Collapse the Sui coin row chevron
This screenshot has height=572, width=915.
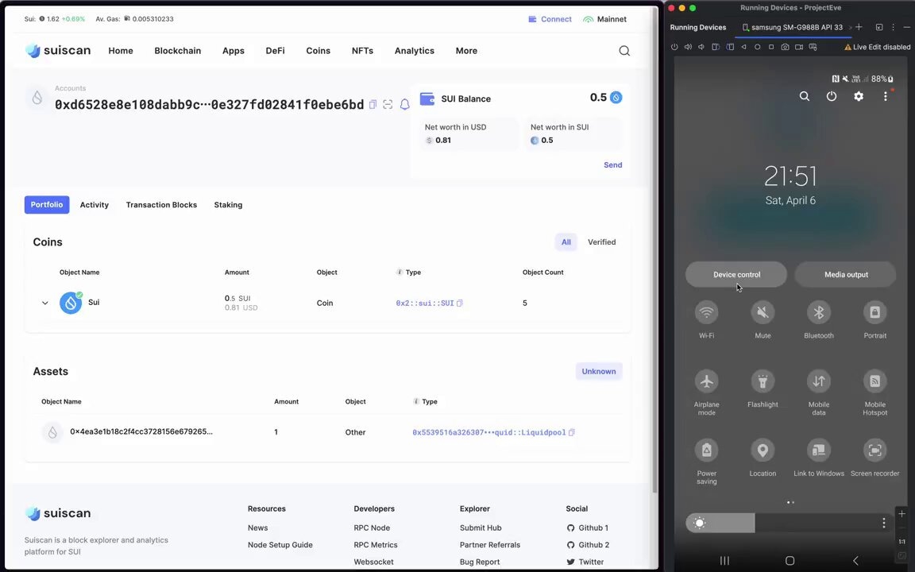(44, 303)
